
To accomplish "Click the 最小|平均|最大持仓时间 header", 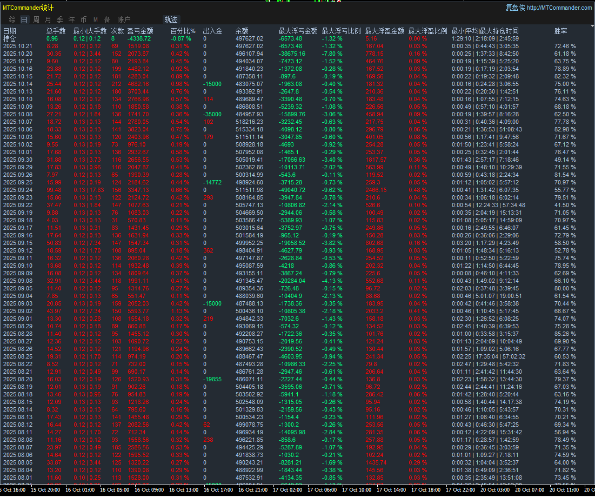I will (x=485, y=31).
